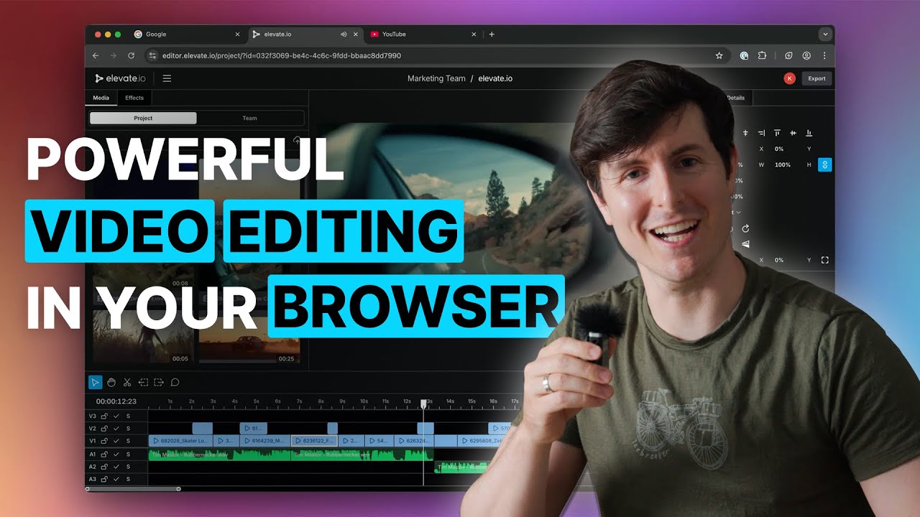Select the 6164239 clip on V1
The image size is (920, 517).
click(x=265, y=441)
